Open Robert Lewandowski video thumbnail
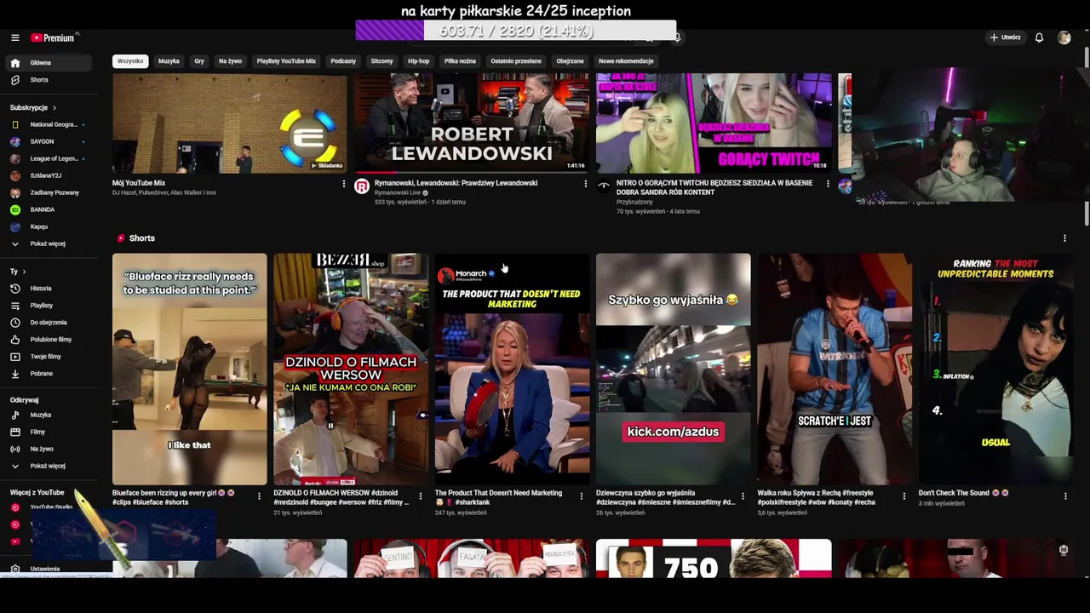This screenshot has height=613, width=1090. (x=472, y=123)
